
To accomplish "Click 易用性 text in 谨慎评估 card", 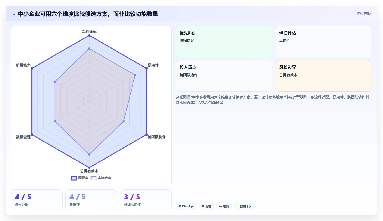I will 284,41.
